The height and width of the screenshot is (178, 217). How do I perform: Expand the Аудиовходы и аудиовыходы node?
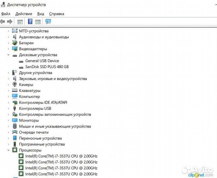pos(9,37)
